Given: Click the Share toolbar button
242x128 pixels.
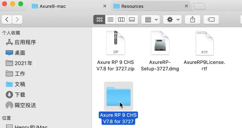Looking at the screenshot, I should 193,20.
